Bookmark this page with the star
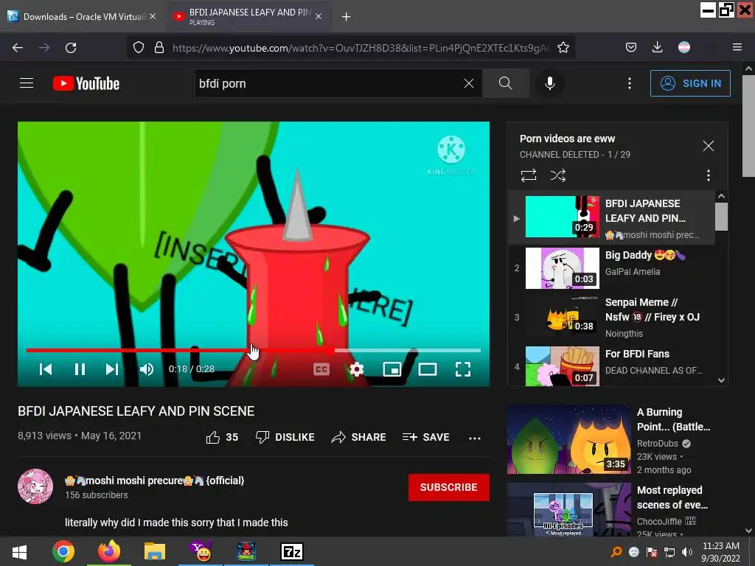 point(563,48)
